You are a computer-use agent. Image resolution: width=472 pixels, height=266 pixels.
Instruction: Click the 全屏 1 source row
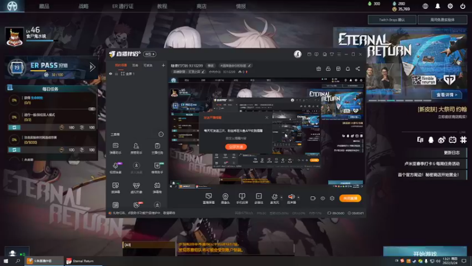(137, 74)
